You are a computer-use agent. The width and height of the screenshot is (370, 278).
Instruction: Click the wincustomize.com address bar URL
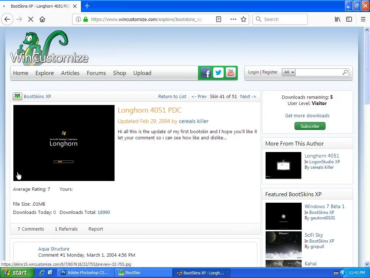[x=146, y=19]
